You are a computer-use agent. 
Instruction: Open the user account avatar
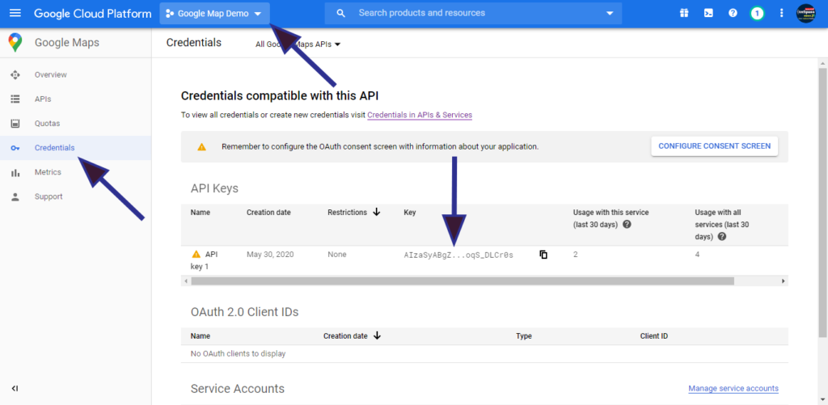pyautogui.click(x=806, y=13)
